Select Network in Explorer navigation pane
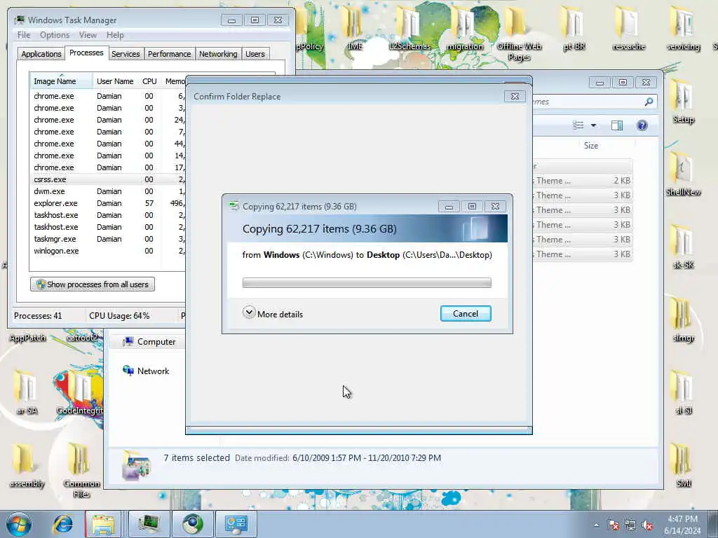The width and height of the screenshot is (718, 538). click(x=146, y=371)
